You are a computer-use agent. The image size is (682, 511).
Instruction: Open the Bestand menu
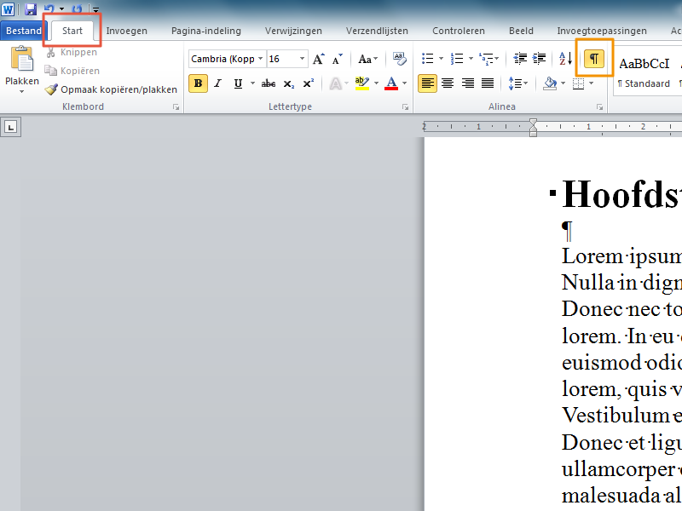(23, 31)
